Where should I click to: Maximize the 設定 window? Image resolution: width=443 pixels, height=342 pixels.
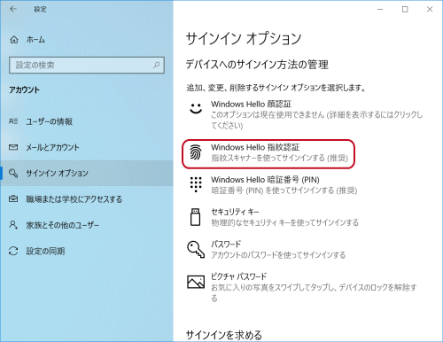pyautogui.click(x=405, y=10)
